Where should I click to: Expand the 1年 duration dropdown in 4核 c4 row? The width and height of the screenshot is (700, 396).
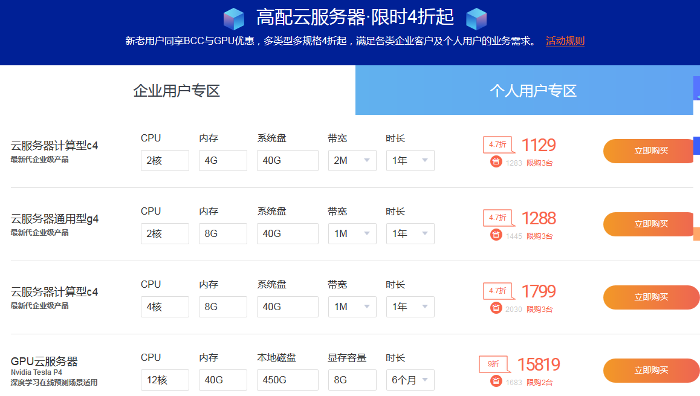point(410,307)
